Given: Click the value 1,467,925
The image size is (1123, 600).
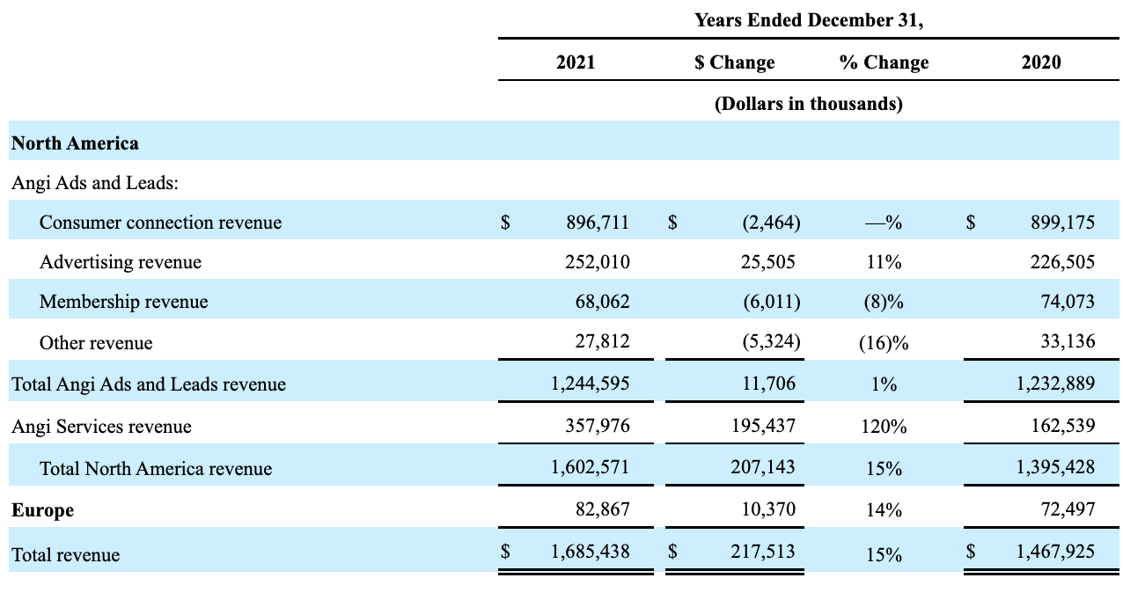Looking at the screenshot, I should point(1056,552).
